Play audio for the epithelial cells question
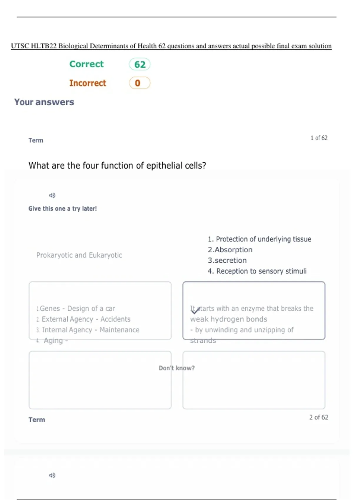Viewport: 353px width, 500px height. [x=52, y=195]
